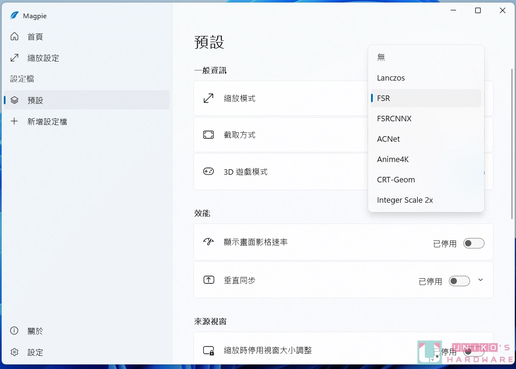Enable the toggle for 縮放時停用視窗大小調整
This screenshot has height=369, width=516.
pyautogui.click(x=473, y=351)
